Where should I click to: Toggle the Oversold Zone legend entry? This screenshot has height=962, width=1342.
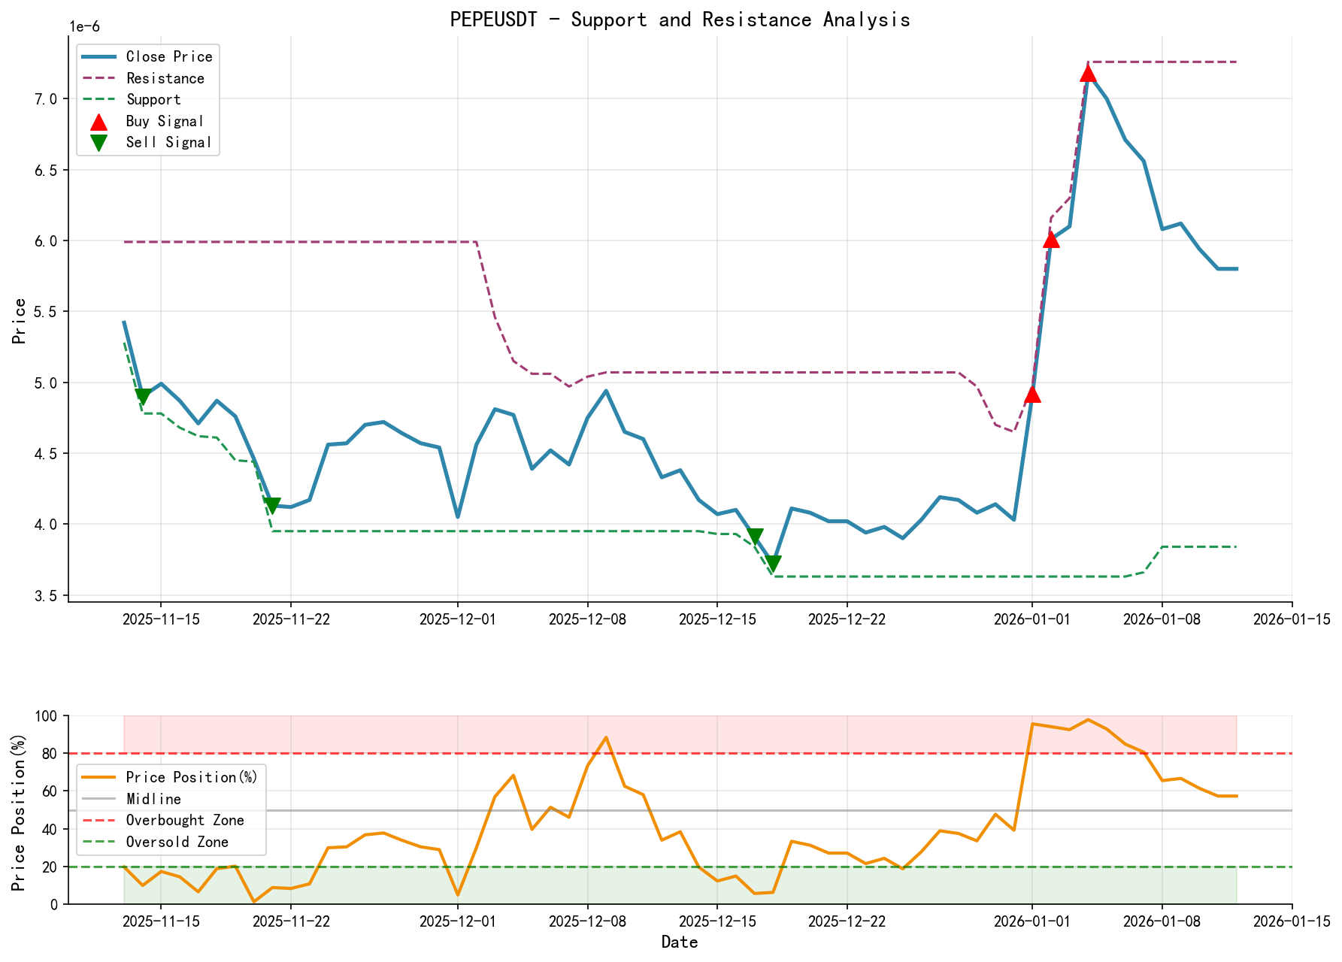(178, 842)
